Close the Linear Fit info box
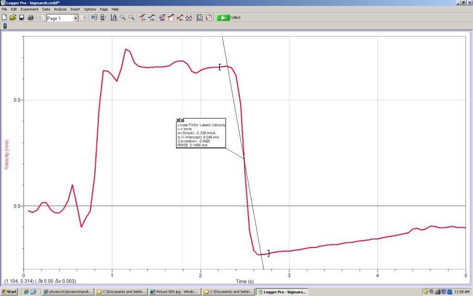The width and height of the screenshot is (473, 296). [x=178, y=120]
